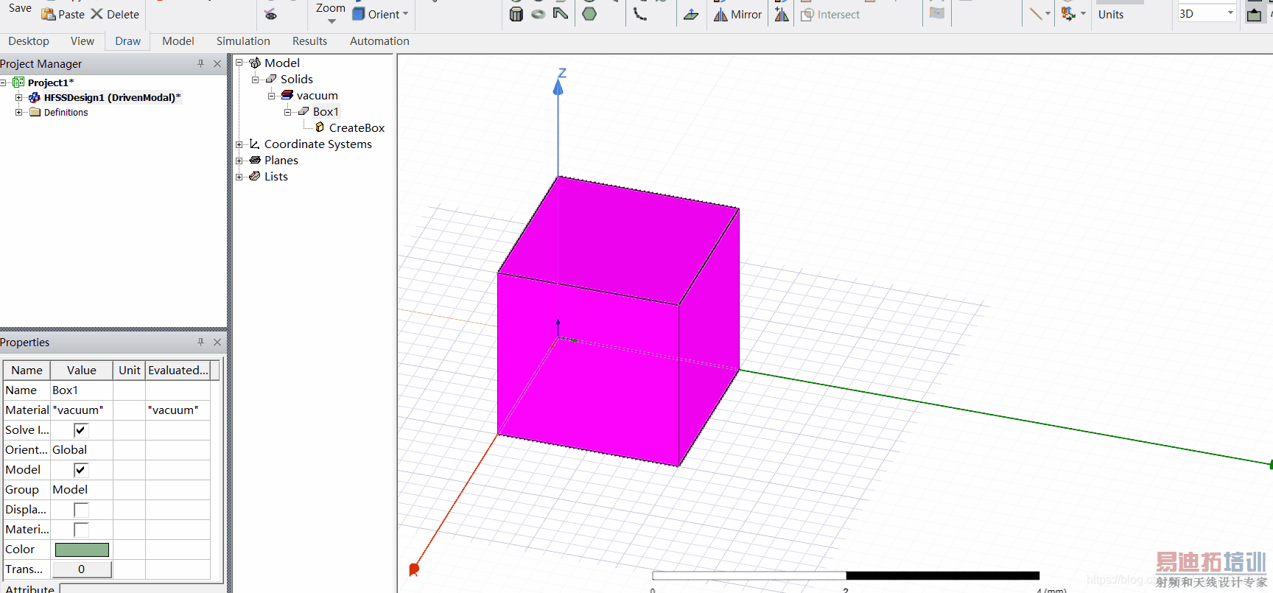Click the Delete X icon

pyautogui.click(x=97, y=14)
